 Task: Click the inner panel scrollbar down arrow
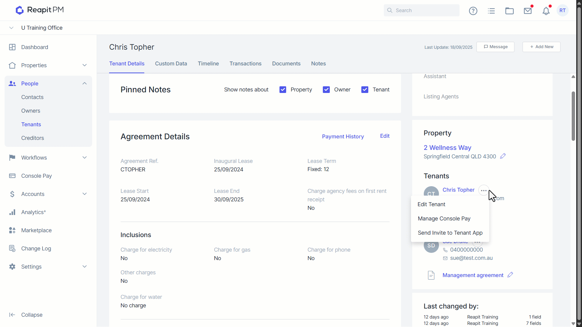573,323
